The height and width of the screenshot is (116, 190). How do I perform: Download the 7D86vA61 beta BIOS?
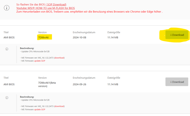(x=177, y=82)
